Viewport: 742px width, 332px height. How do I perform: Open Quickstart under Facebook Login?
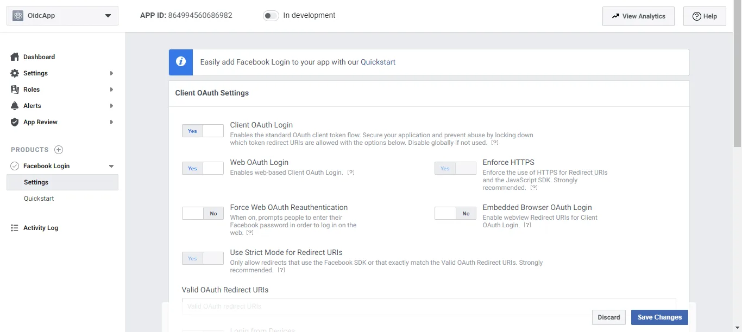tap(39, 199)
